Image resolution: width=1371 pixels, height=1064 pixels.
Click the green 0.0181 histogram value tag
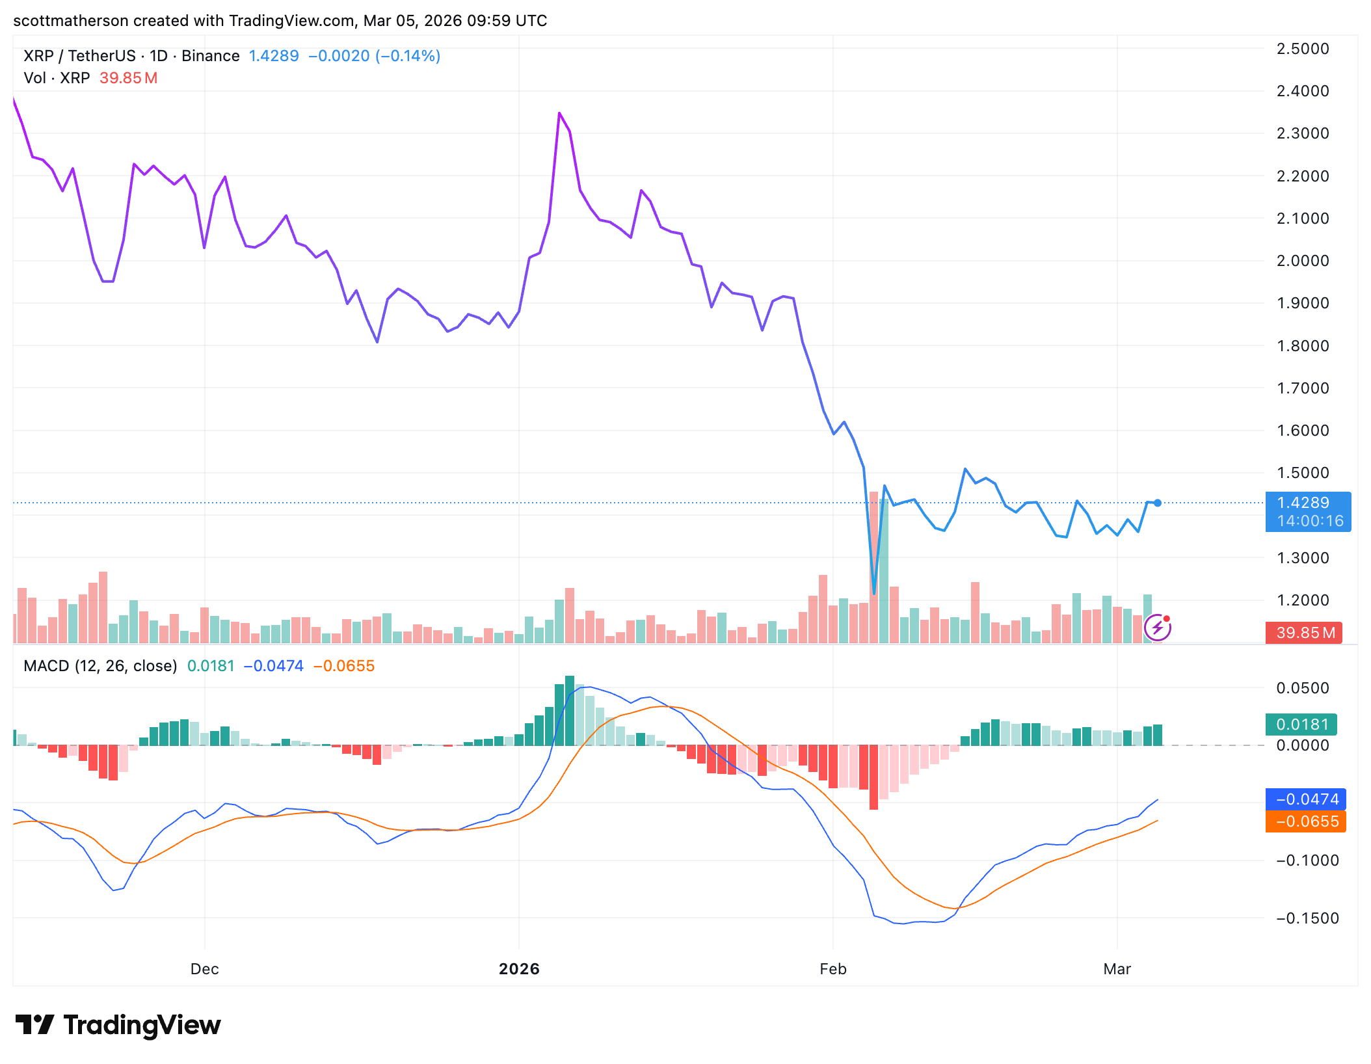[1301, 724]
